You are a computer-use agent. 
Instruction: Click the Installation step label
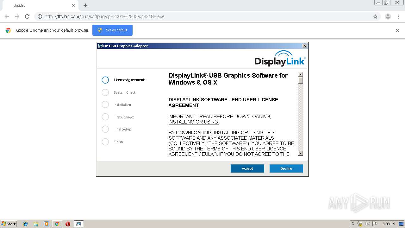(122, 105)
